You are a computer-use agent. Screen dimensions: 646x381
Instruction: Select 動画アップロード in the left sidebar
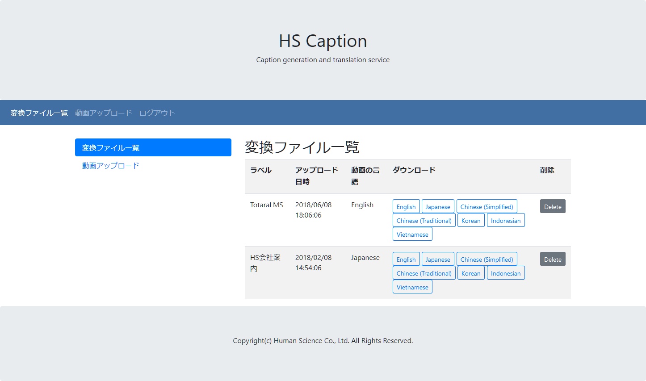153,165
